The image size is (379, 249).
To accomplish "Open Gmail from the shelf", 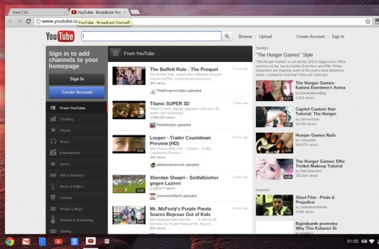I will coord(26,241).
